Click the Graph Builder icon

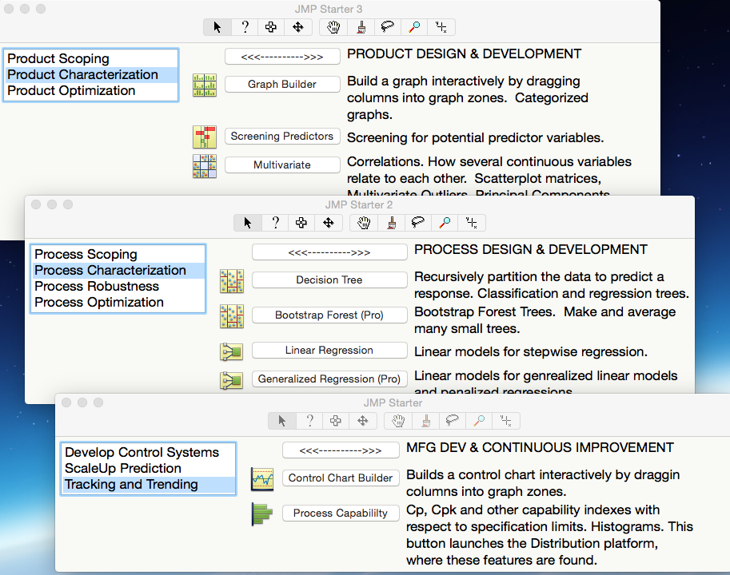[205, 85]
